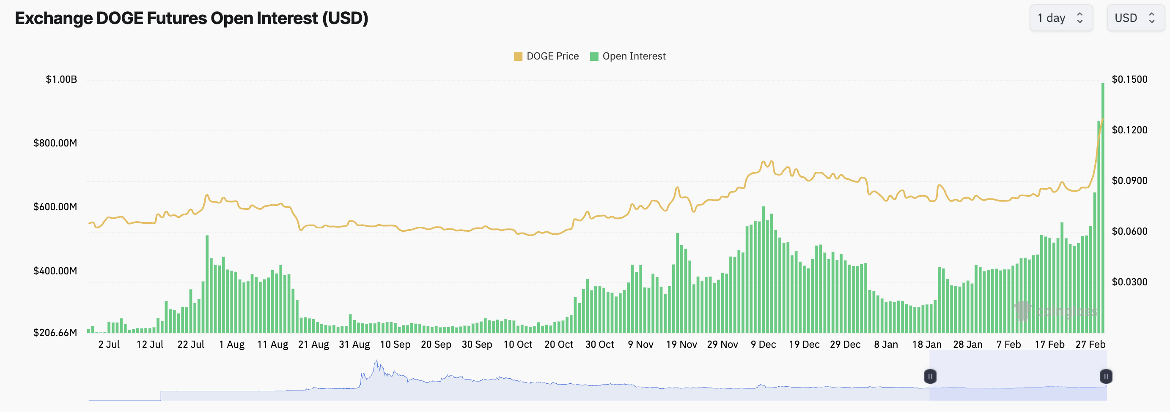Click the 1 Aug date label
Viewport: 1170px width, 412px height.
point(232,344)
